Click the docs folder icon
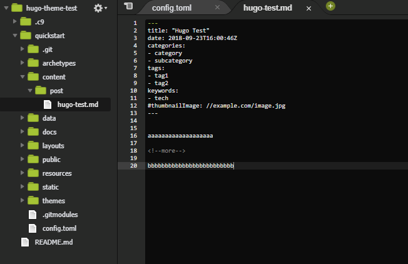The width and height of the screenshot is (408, 264). tap(33, 131)
